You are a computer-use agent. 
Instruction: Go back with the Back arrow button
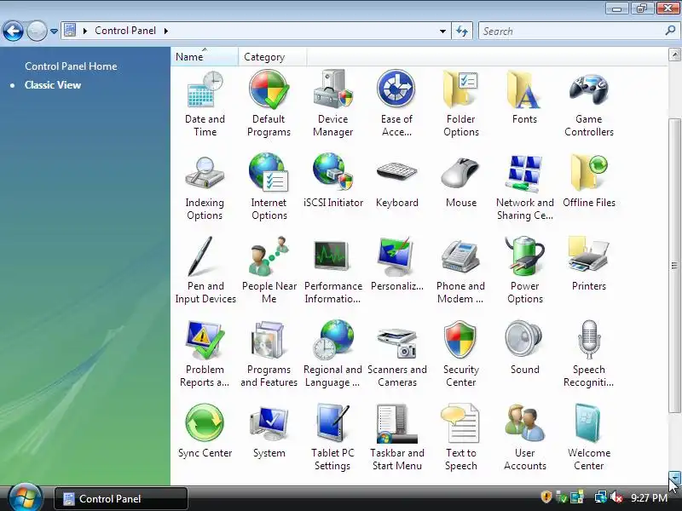pos(13,32)
